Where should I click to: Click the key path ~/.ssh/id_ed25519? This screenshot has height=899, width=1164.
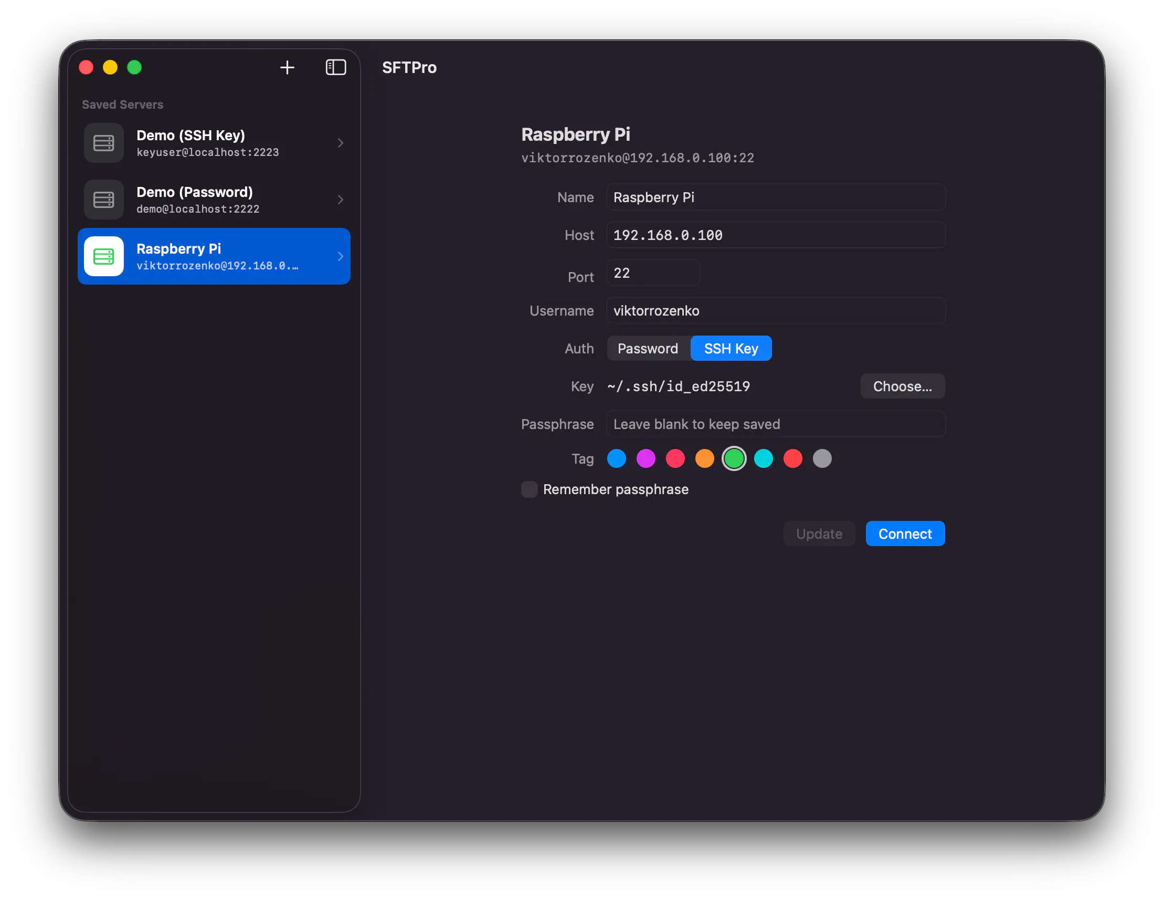[679, 386]
